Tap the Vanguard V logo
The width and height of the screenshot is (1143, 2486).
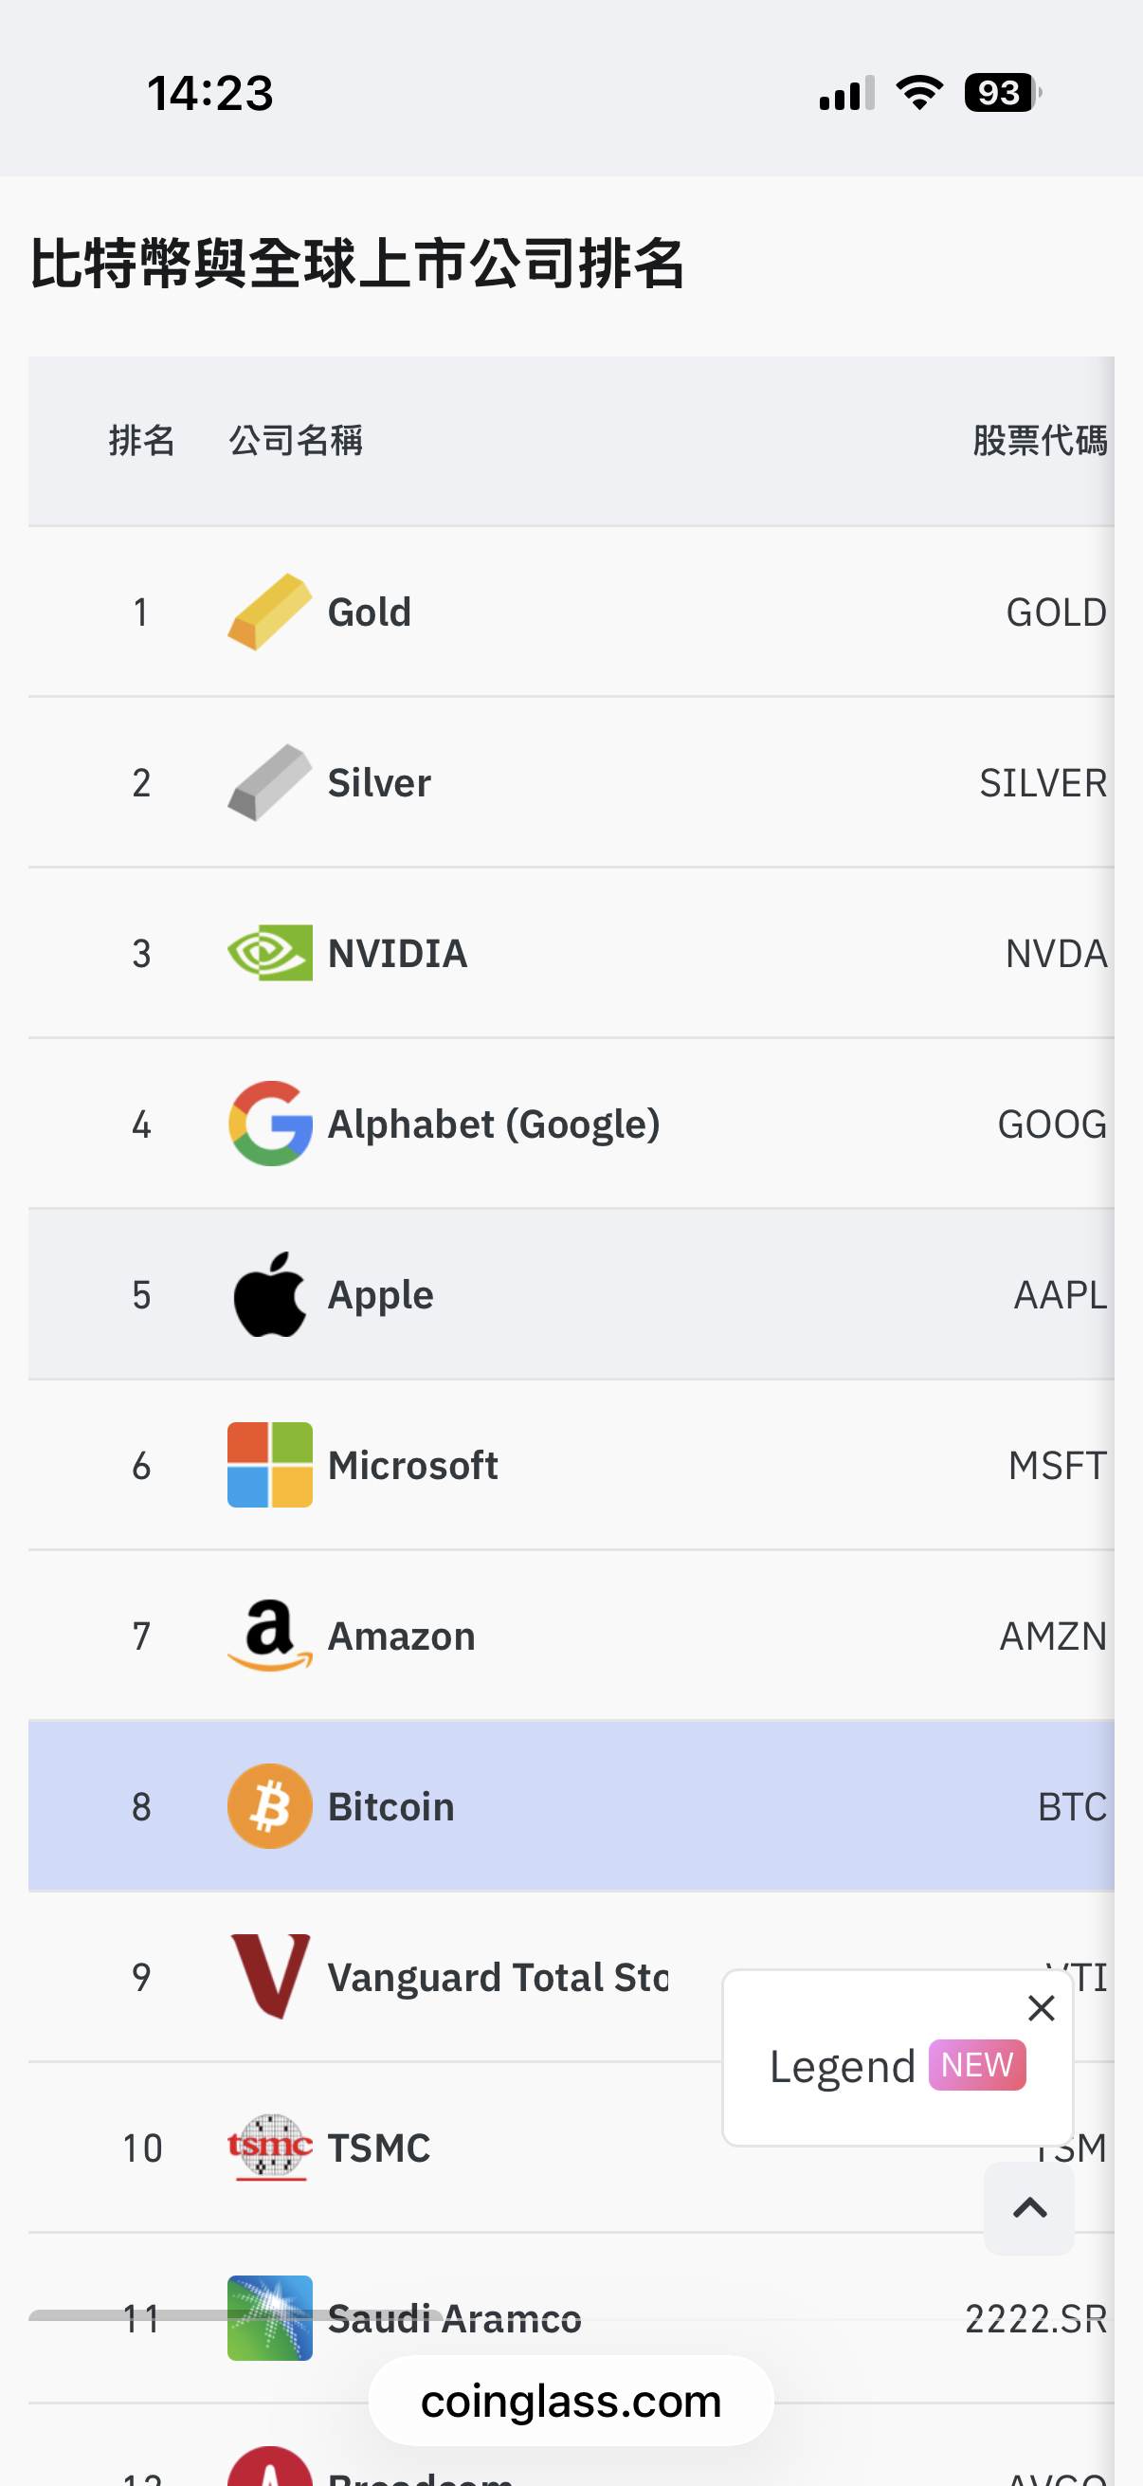tap(269, 1977)
